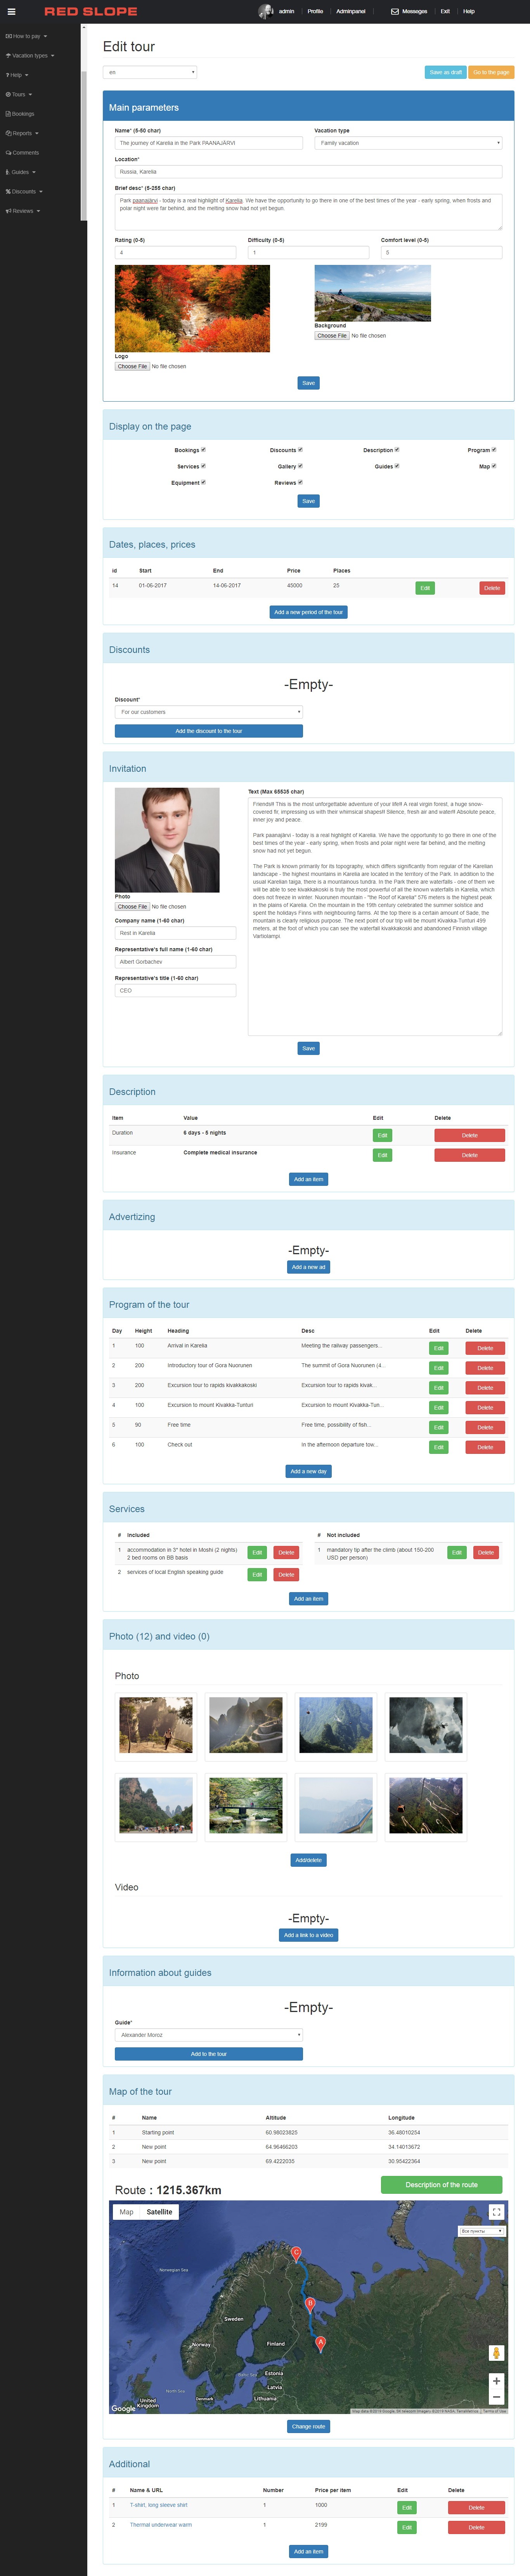Click the Location input field

pos(308,172)
